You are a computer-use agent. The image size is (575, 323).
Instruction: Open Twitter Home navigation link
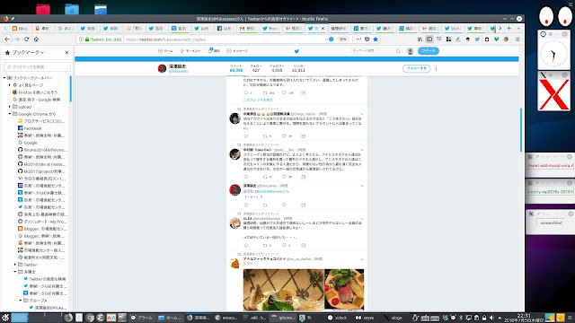coord(165,51)
